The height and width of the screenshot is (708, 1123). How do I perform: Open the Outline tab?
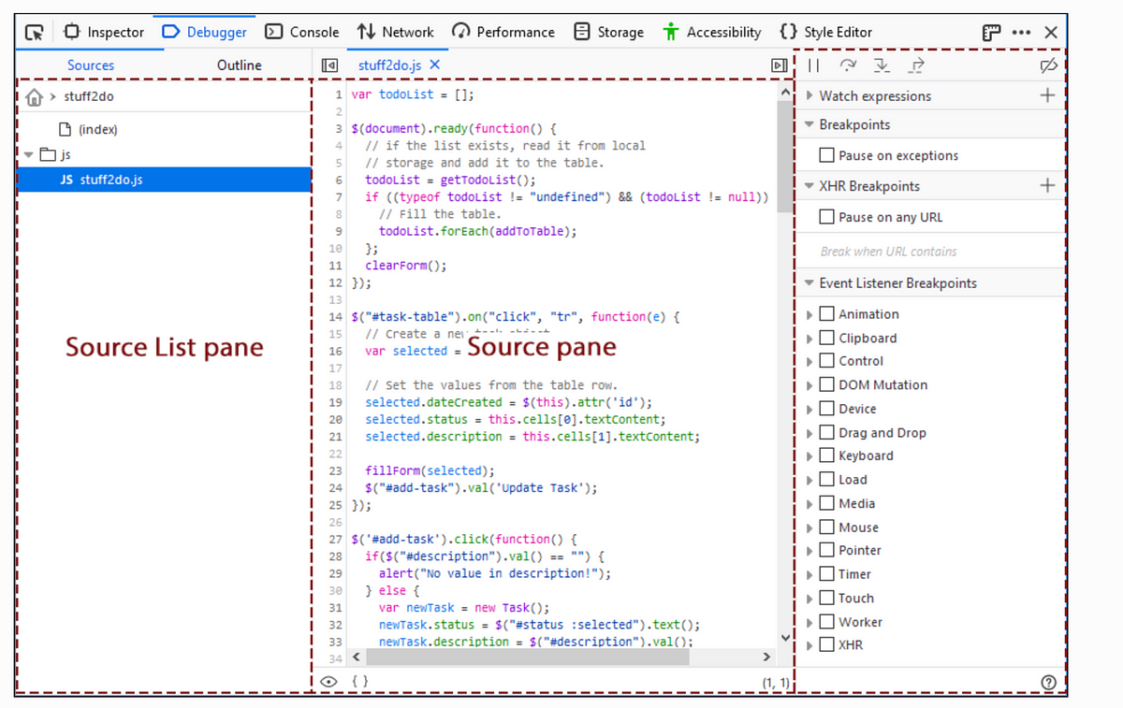[x=240, y=65]
